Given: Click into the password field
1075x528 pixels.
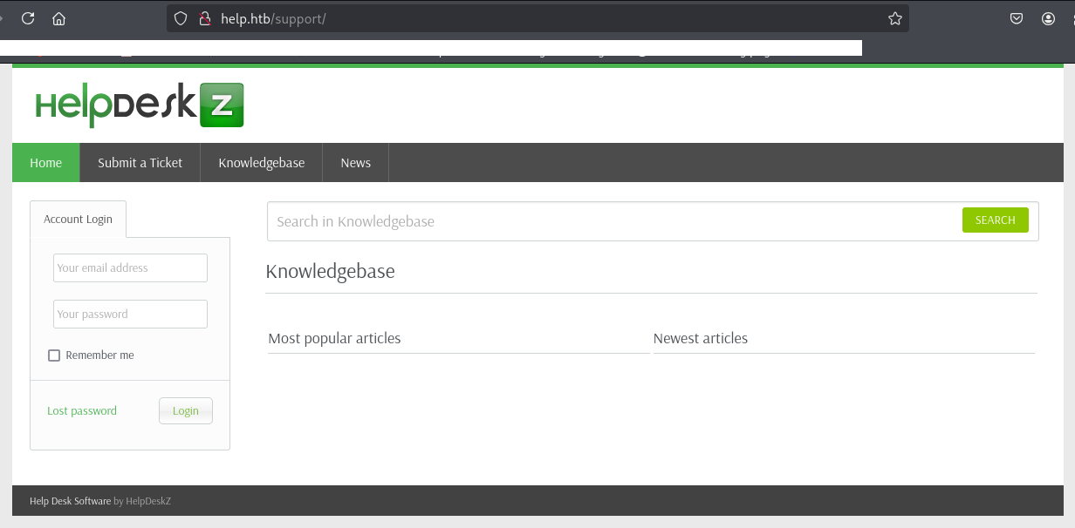Looking at the screenshot, I should point(130,315).
